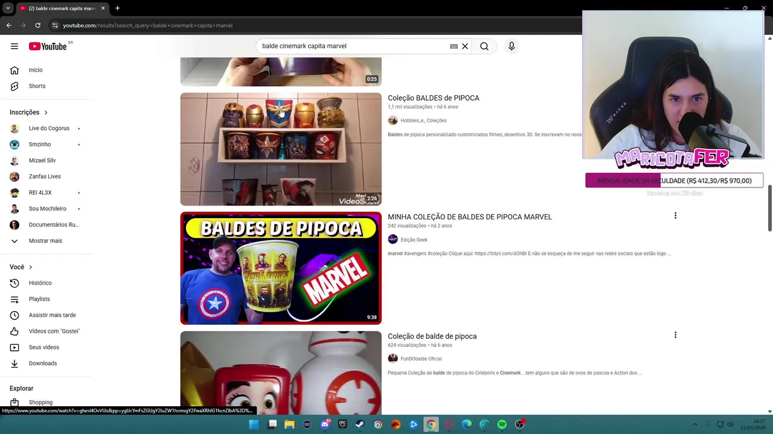The width and height of the screenshot is (773, 434).
Task: Click the Chrome address bar URL
Action: (x=148, y=25)
